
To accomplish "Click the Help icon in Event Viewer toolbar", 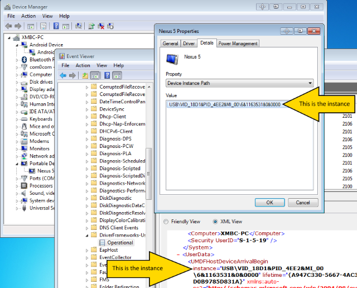I will coord(107,75).
